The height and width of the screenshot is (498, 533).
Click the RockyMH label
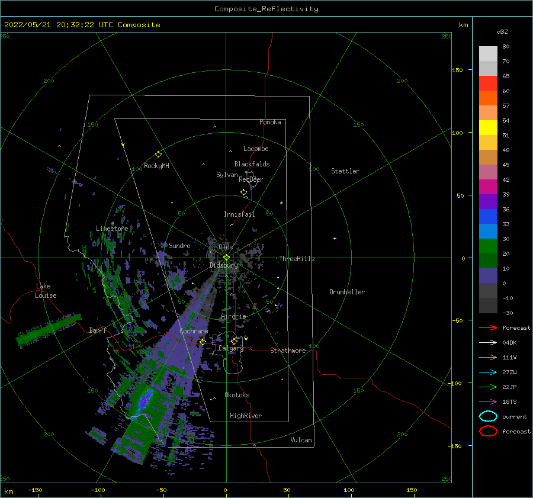(x=156, y=166)
